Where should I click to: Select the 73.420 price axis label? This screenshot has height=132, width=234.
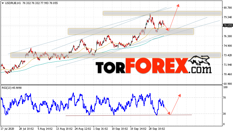228,55
